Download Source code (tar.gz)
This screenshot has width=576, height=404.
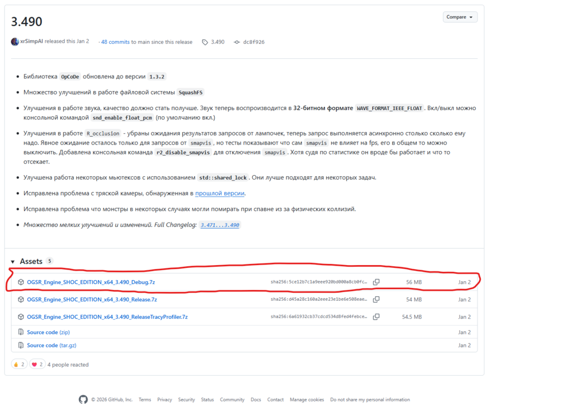pos(51,346)
